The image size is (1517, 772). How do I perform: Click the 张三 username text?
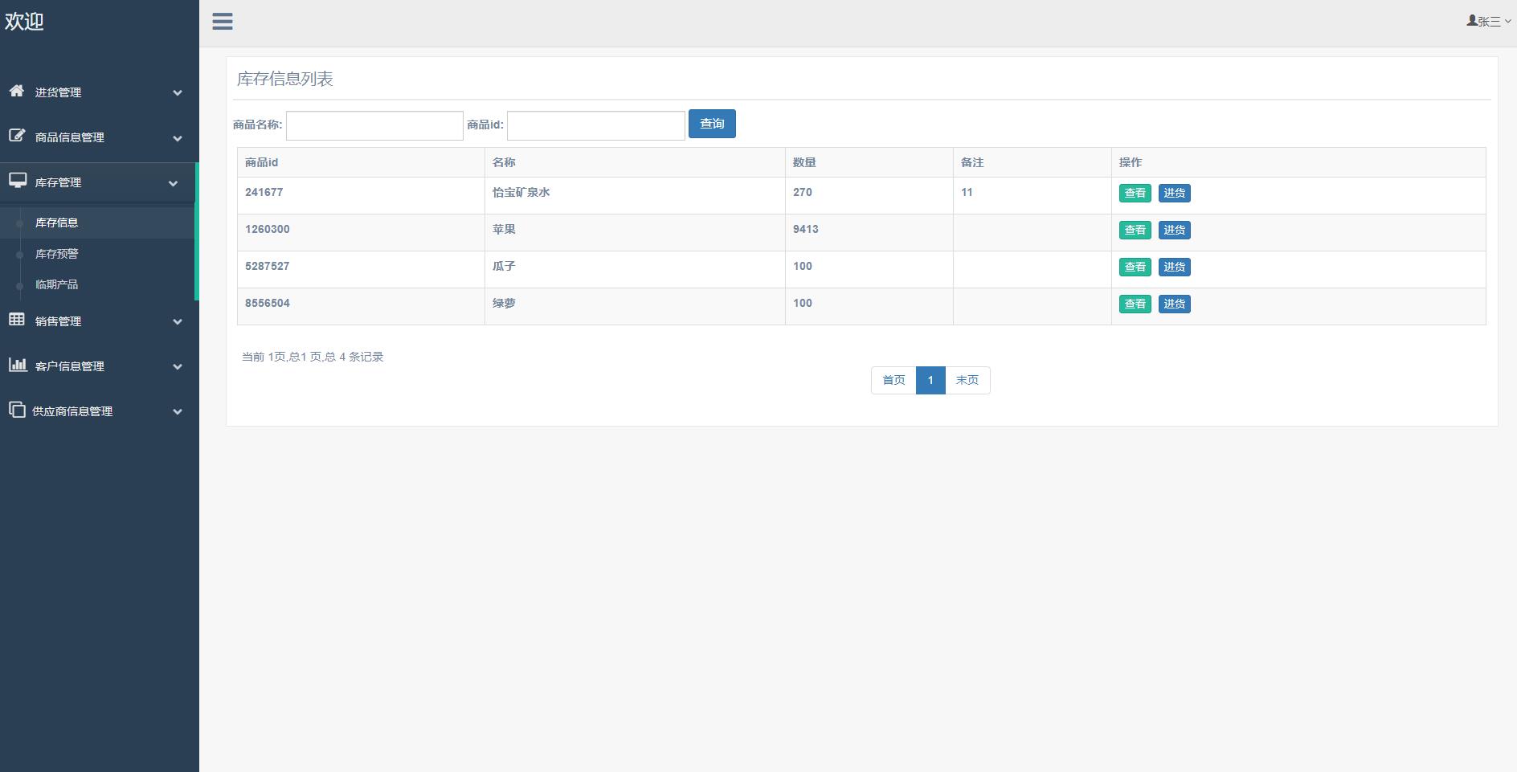(x=1490, y=22)
